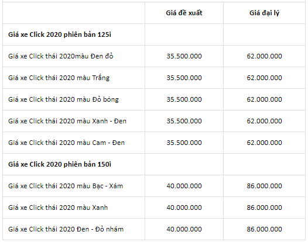
Task: Click the 'Giá đại lý' column header
Action: point(264,13)
